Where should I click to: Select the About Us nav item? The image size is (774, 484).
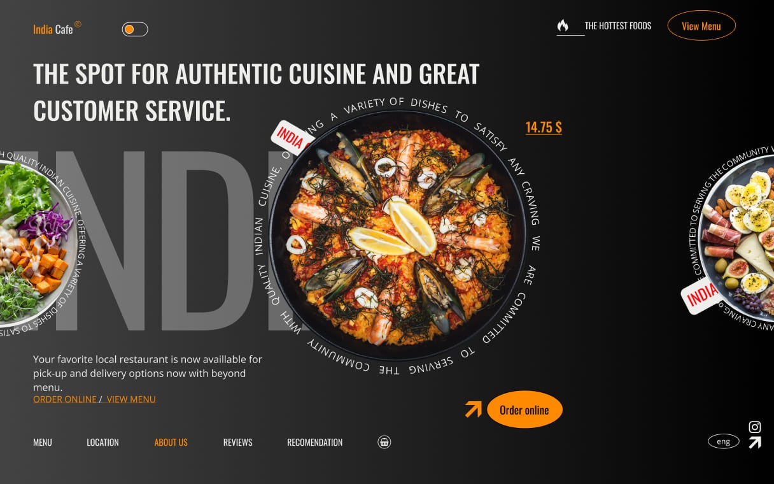[x=171, y=442]
